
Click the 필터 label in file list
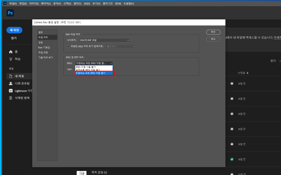pos(273,61)
